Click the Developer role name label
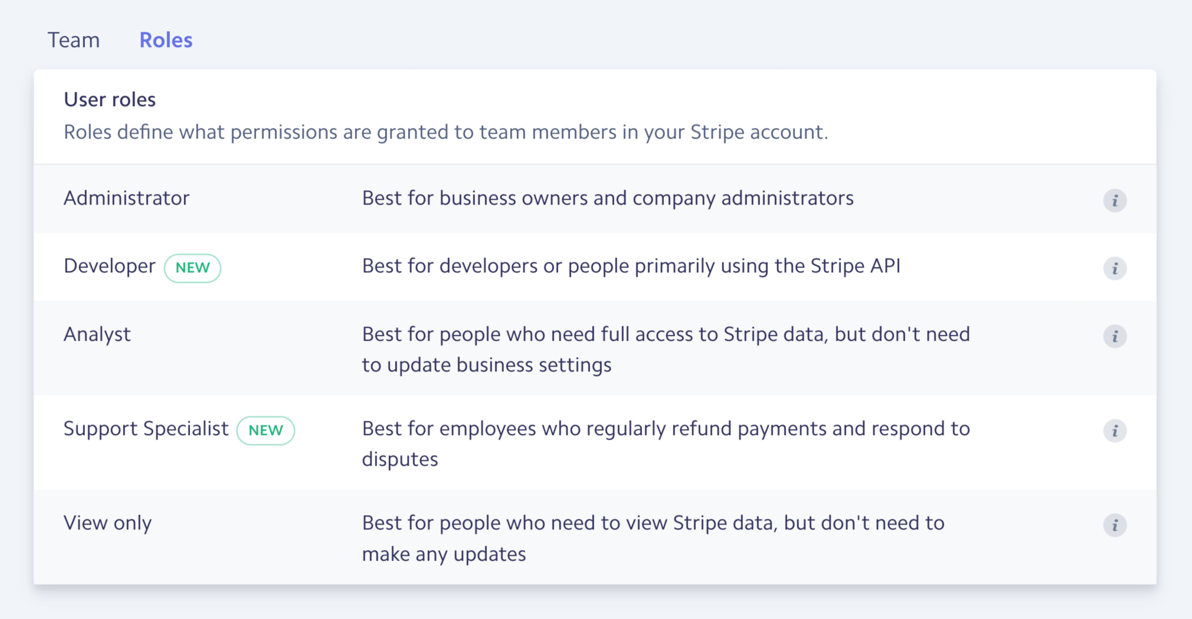Screen dimensions: 1192x619 pos(109,266)
